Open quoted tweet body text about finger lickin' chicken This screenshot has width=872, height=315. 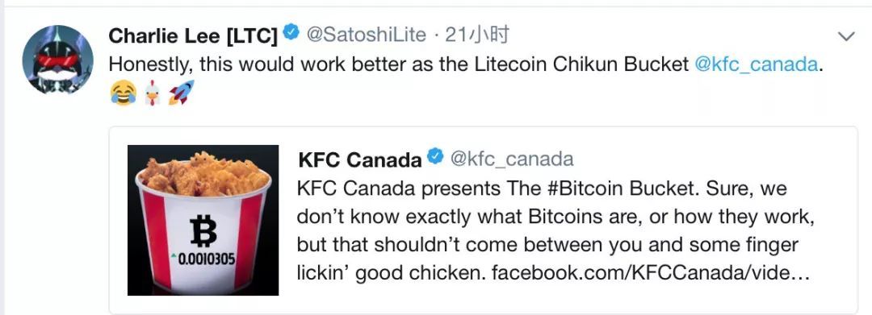point(555,231)
